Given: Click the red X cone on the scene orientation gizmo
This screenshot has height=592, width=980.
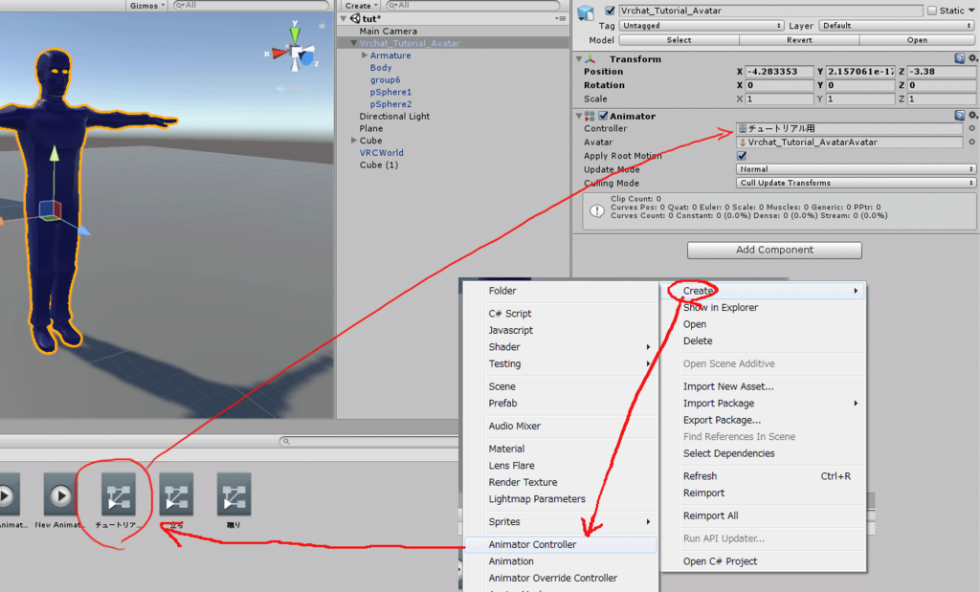Looking at the screenshot, I should click(278, 54).
